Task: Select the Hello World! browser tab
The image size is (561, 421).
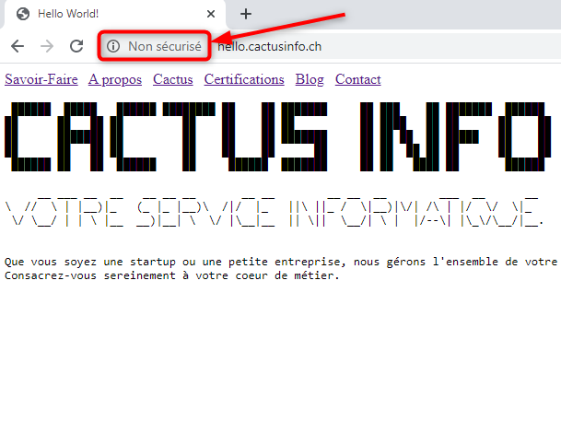Action: [114, 15]
